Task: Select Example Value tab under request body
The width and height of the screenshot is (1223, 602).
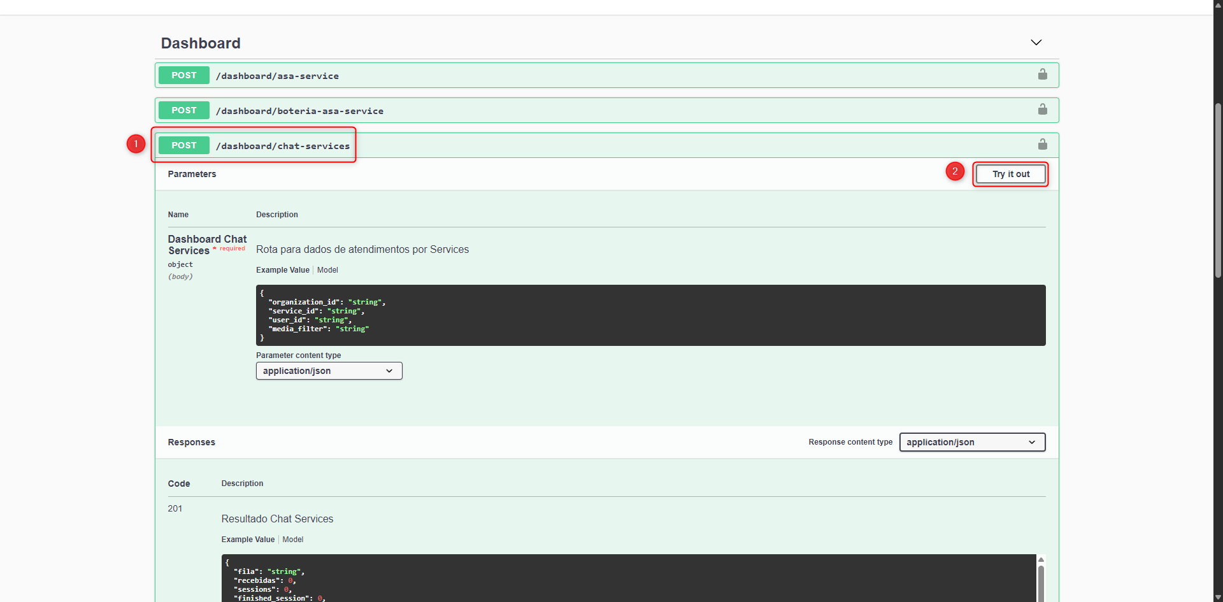Action: pos(282,270)
